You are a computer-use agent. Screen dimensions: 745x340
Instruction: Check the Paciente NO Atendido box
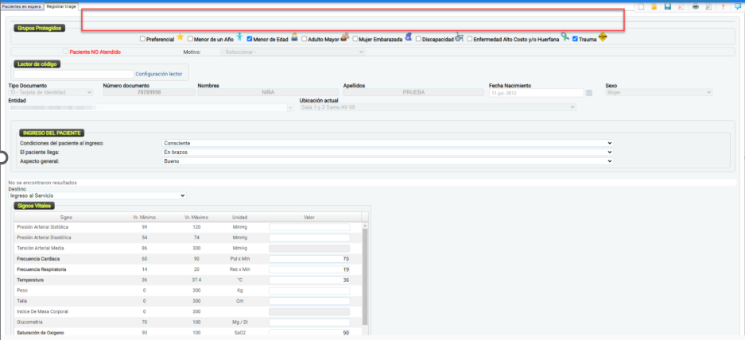click(x=66, y=52)
